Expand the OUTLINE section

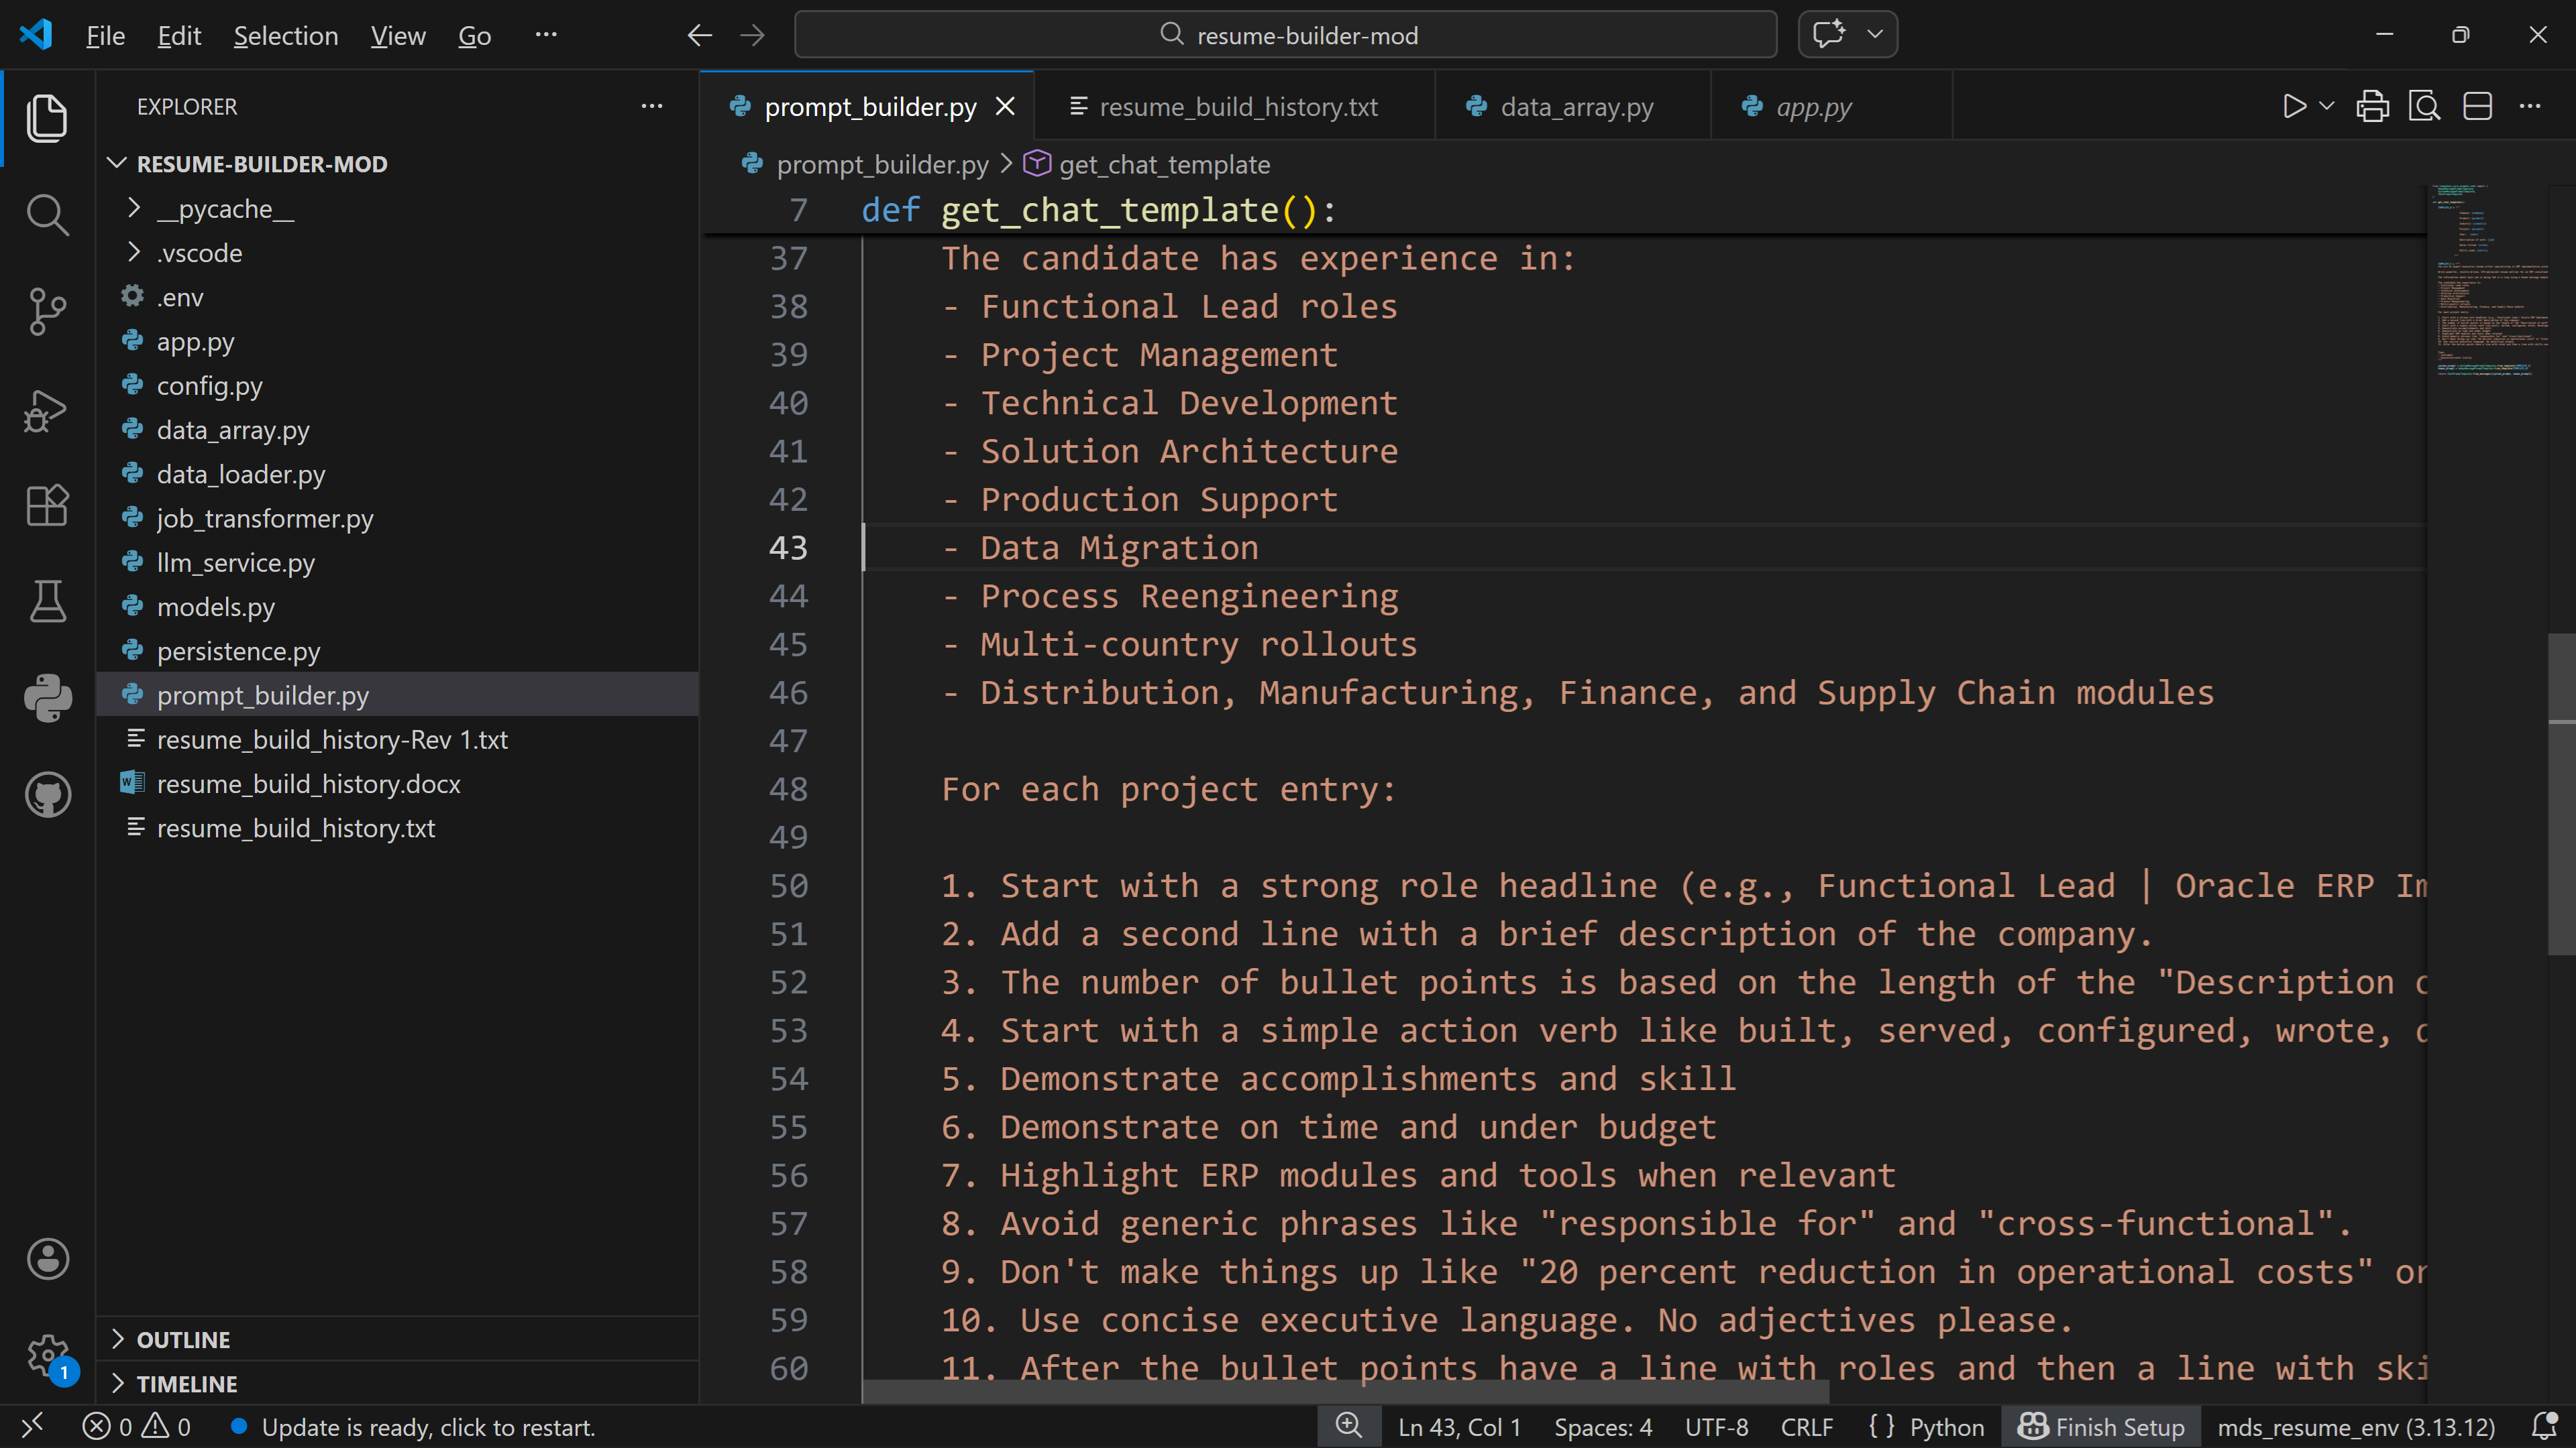(x=183, y=1339)
